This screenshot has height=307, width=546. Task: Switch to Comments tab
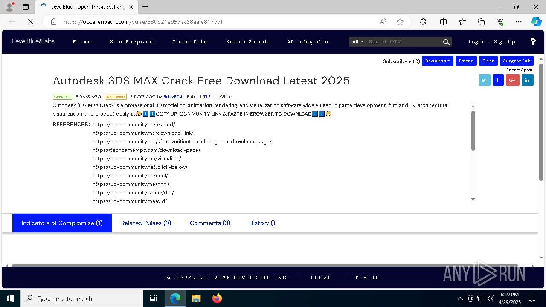pyautogui.click(x=210, y=223)
